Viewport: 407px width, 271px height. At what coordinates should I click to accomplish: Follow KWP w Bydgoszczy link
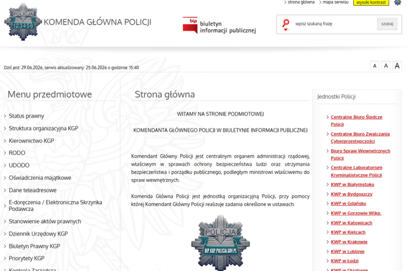[352, 194]
